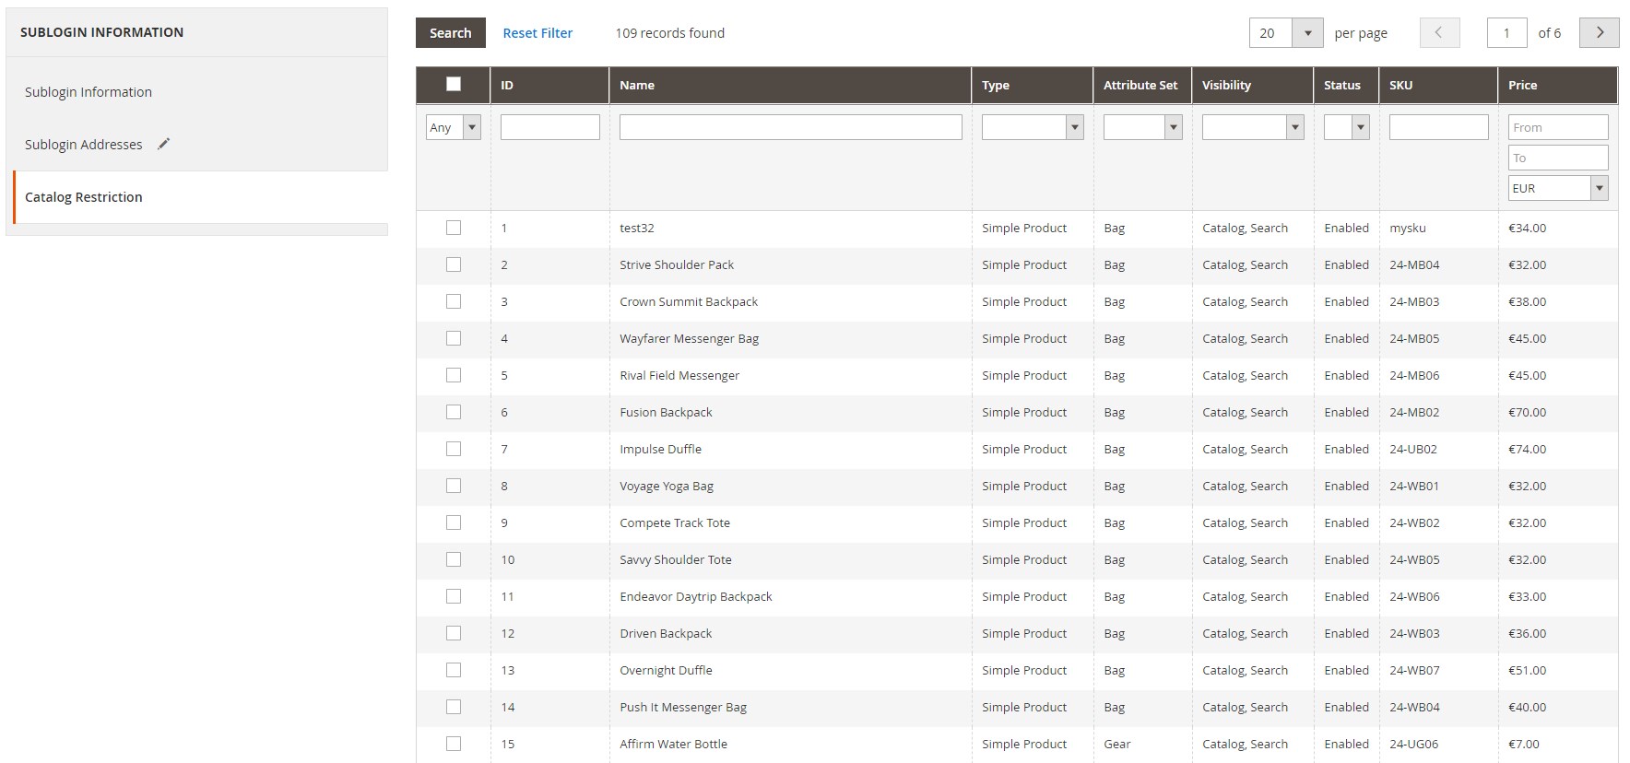Image resolution: width=1630 pixels, height=763 pixels.
Task: Check the box for Fusion Backpack
Action: [454, 412]
